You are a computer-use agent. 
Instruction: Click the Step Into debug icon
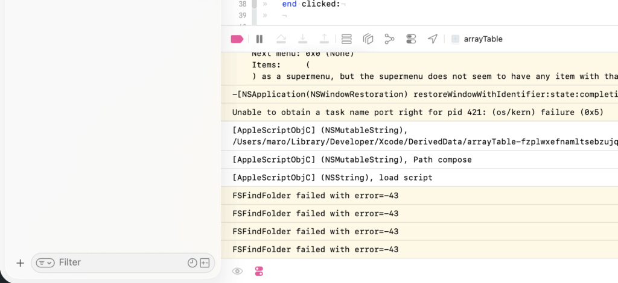303,39
